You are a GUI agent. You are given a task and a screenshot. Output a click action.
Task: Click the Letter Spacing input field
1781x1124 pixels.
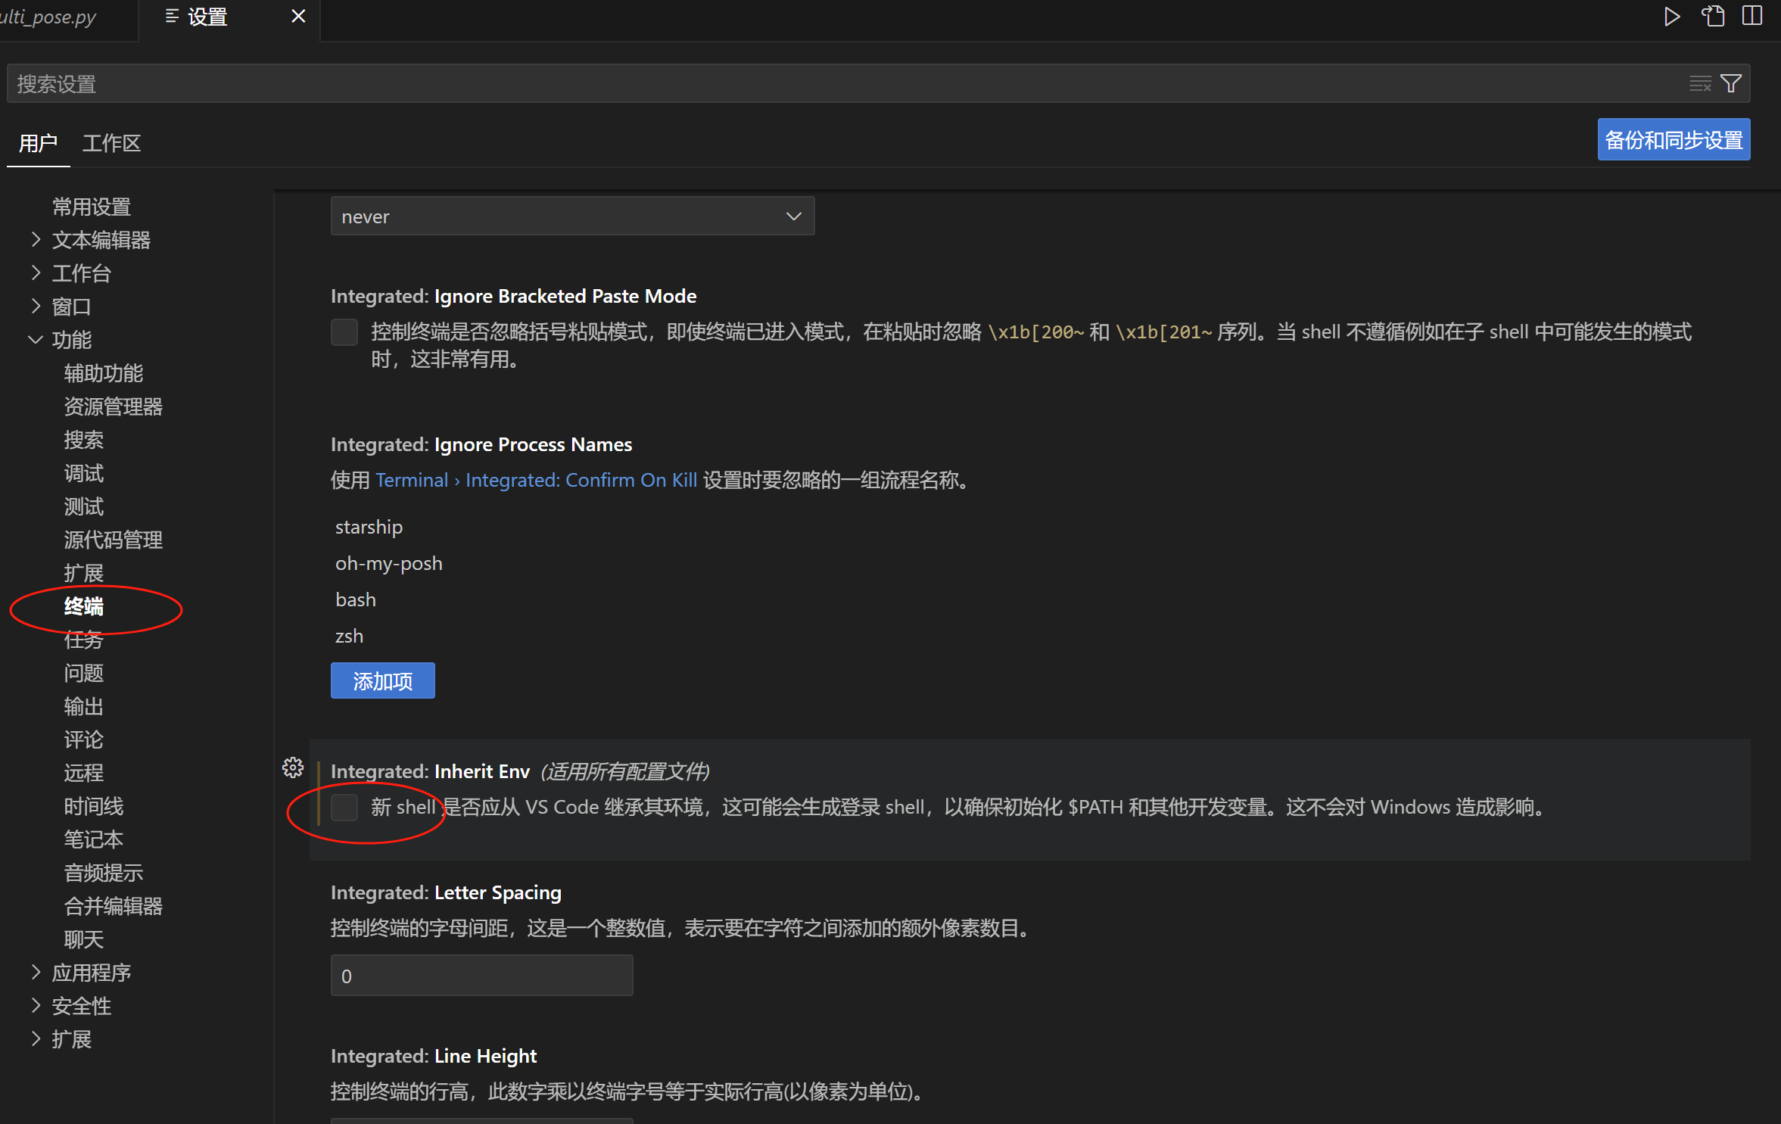(481, 976)
